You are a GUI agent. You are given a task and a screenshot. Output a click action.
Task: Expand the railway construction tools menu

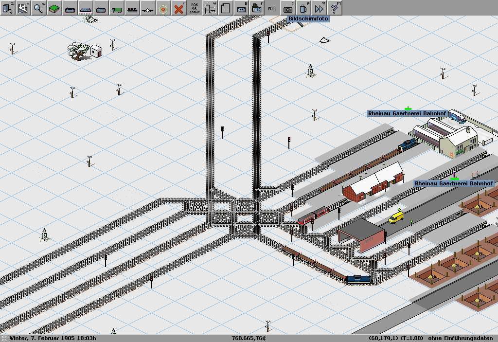[x=70, y=8]
